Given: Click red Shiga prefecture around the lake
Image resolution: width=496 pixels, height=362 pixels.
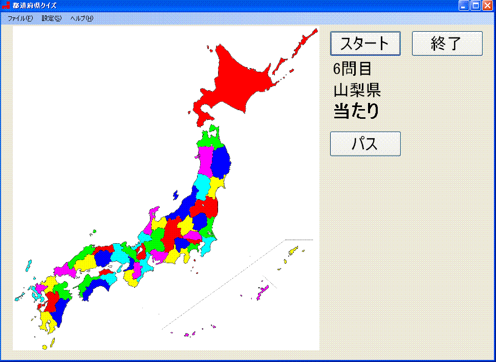Looking at the screenshot, I should (x=142, y=255).
